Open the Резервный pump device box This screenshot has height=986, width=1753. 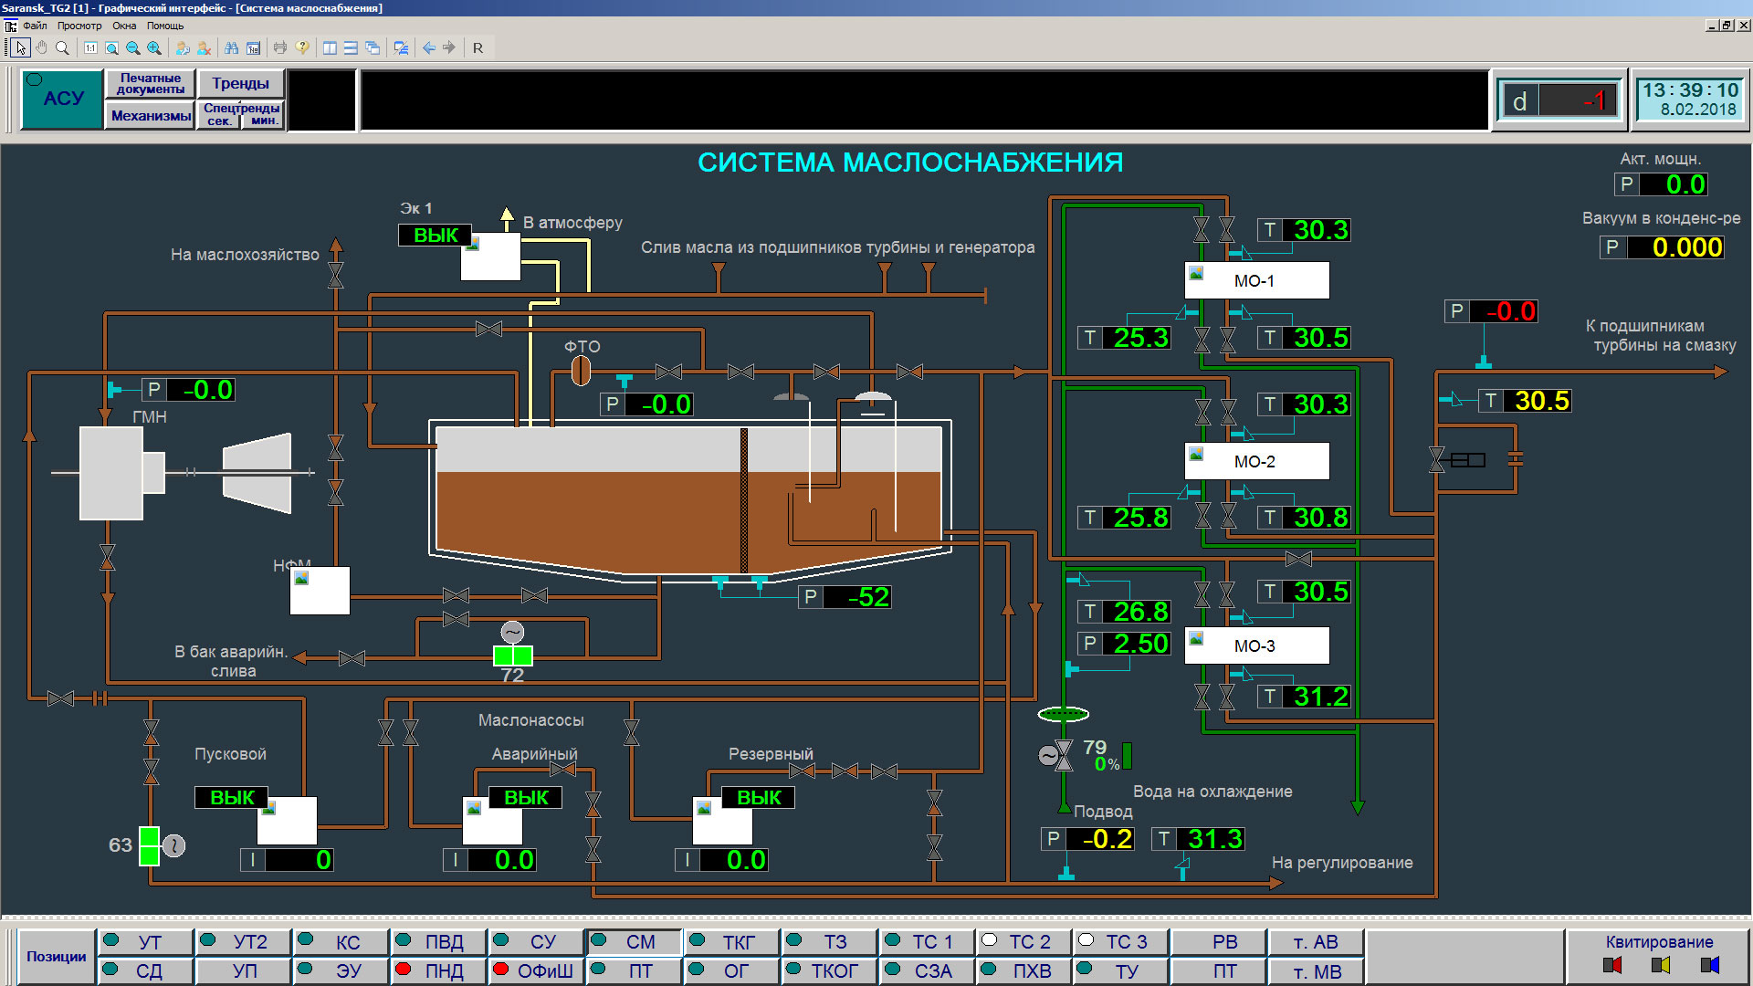pos(722,821)
